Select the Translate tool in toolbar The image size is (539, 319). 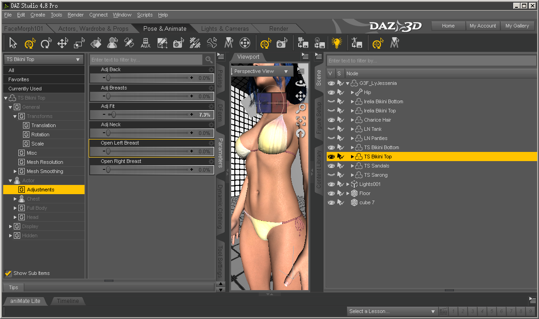coord(62,43)
